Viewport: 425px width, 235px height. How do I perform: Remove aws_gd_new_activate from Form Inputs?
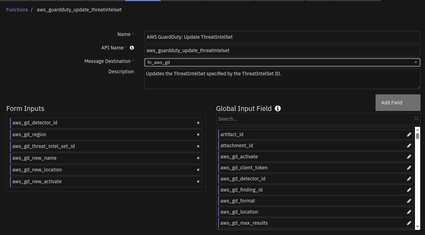pyautogui.click(x=198, y=181)
